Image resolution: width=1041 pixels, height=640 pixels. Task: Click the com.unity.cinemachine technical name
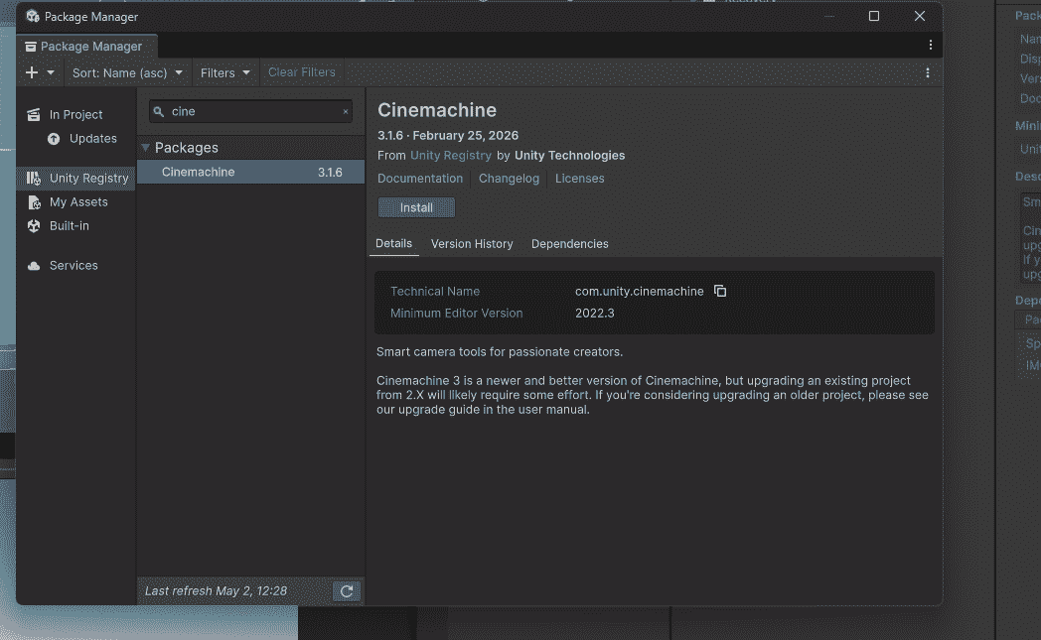(640, 291)
